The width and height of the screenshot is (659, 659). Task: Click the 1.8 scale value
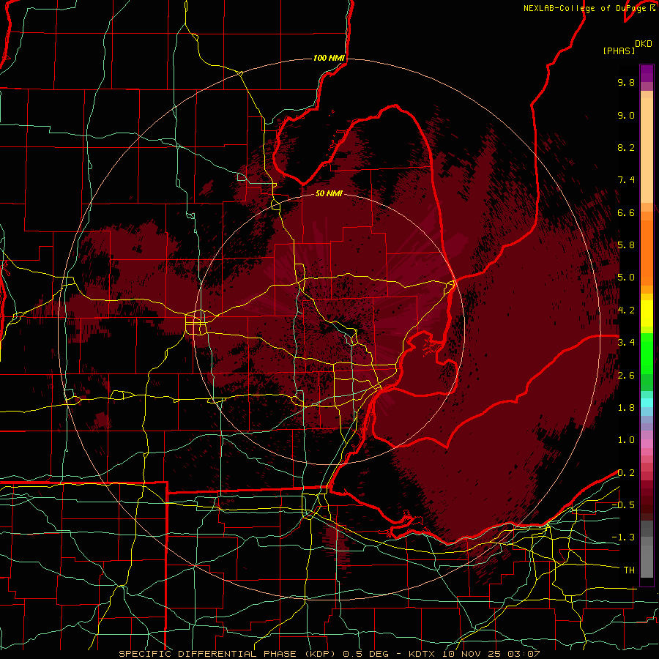coord(626,408)
